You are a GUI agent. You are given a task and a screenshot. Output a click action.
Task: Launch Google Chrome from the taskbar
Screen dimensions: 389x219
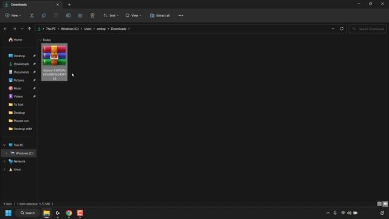pyautogui.click(x=69, y=213)
